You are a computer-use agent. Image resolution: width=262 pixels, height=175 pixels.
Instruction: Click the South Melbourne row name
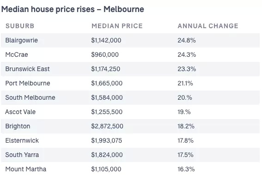point(30,97)
